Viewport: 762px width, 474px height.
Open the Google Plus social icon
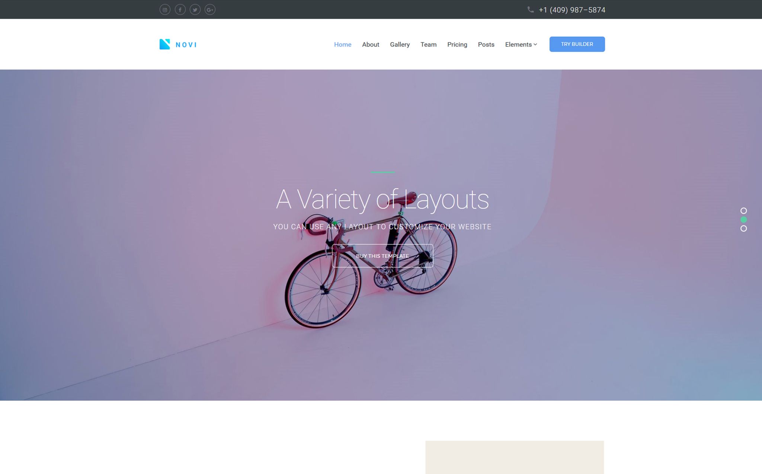[210, 10]
